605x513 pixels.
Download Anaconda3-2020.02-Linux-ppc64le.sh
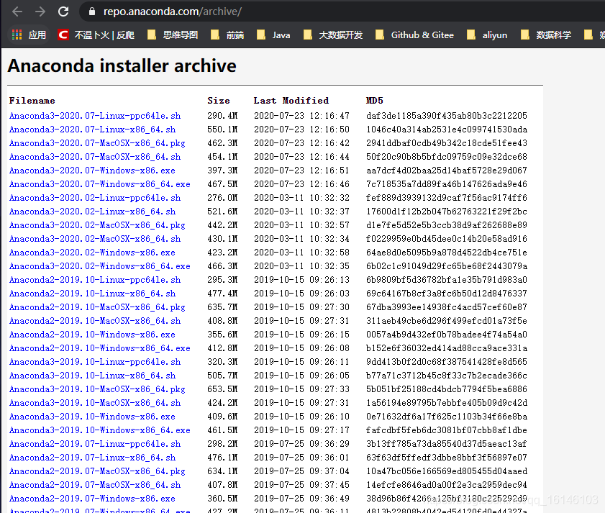point(95,198)
